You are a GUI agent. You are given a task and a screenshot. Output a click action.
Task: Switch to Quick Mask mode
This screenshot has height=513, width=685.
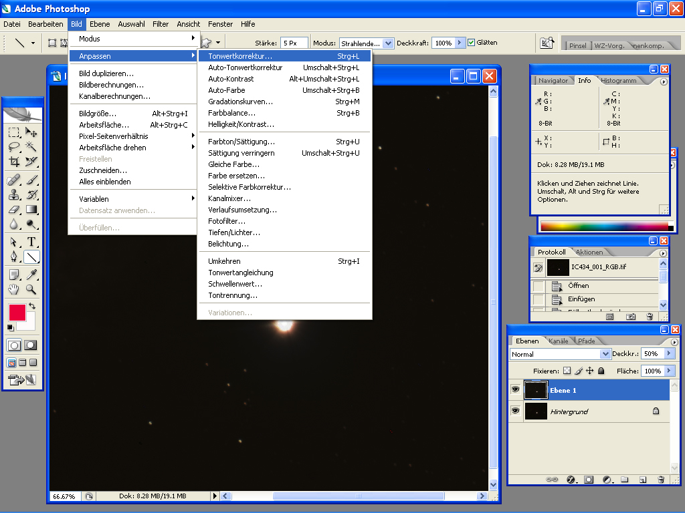(x=30, y=345)
